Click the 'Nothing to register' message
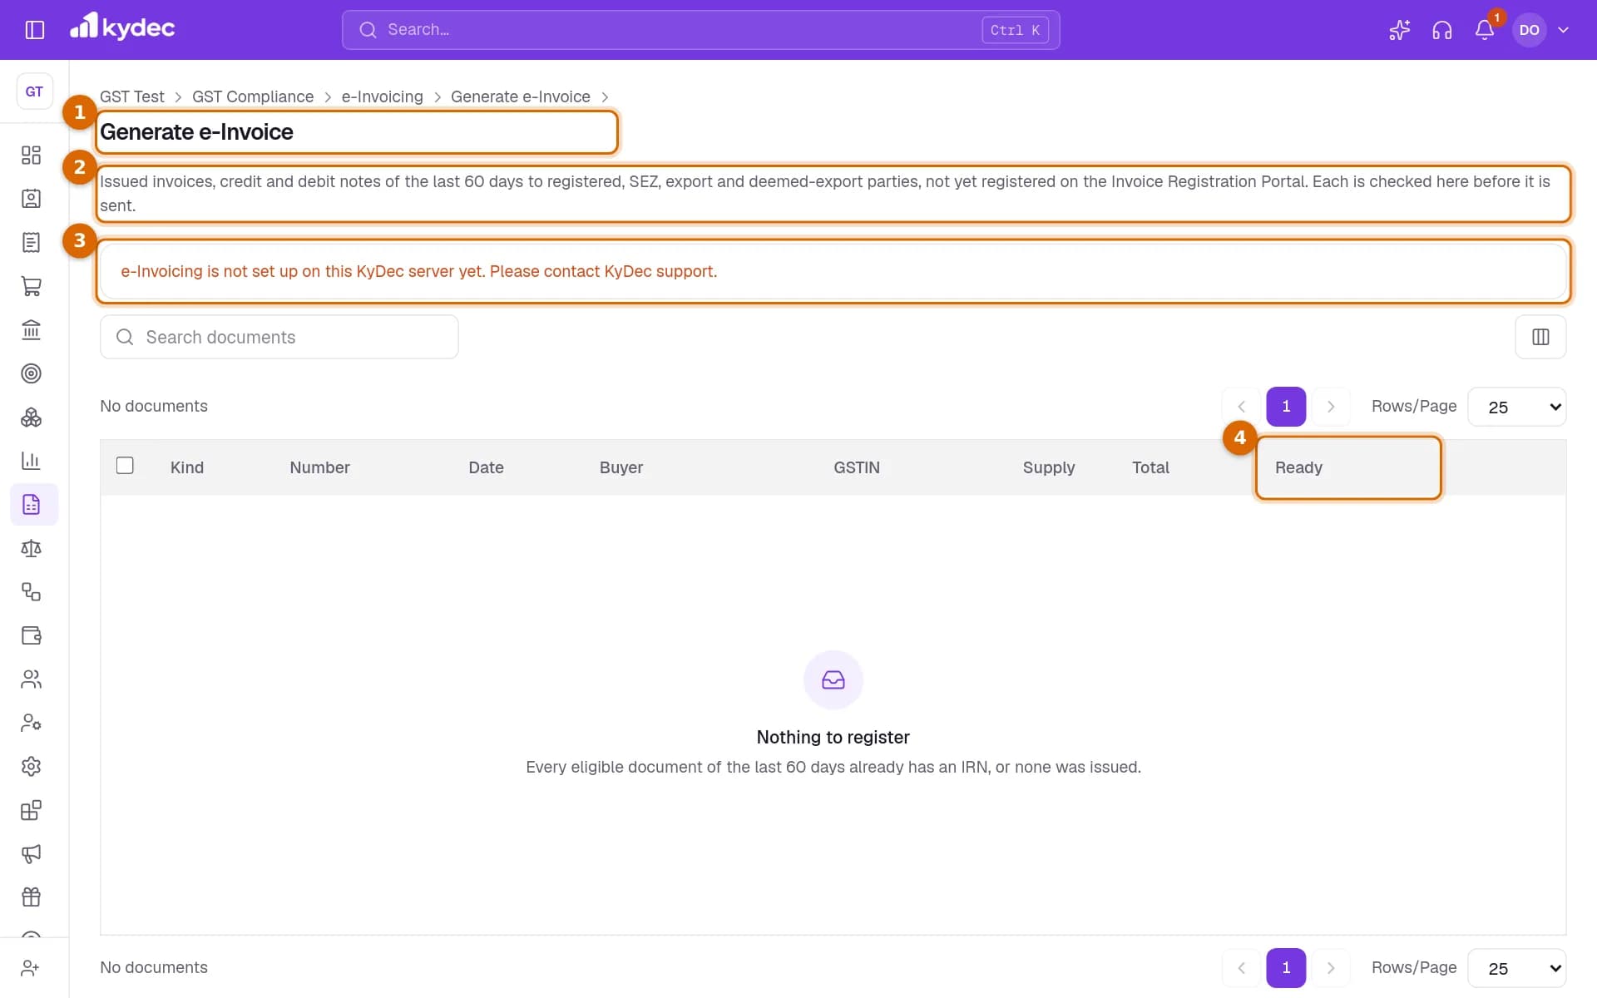Viewport: 1597px width, 998px height. coord(833,737)
